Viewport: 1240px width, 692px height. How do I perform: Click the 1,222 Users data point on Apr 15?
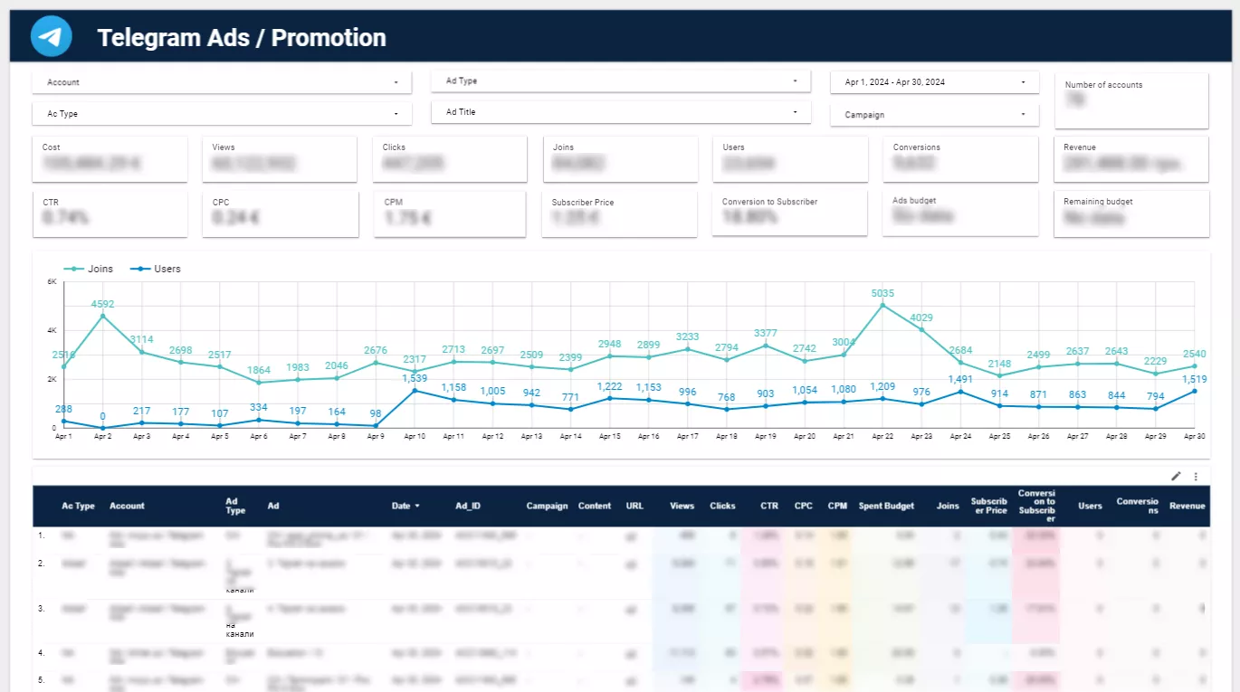[609, 398]
